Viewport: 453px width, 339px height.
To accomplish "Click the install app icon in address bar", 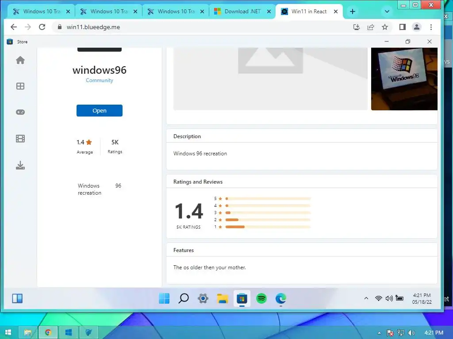I will pyautogui.click(x=357, y=27).
